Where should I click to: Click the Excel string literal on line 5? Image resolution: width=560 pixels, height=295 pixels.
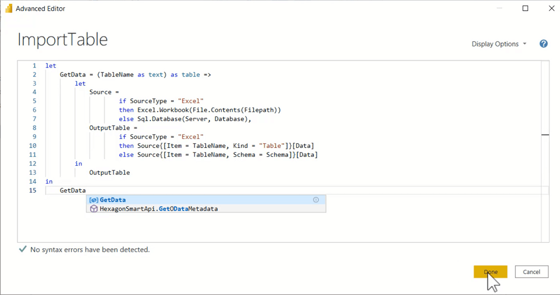191,101
